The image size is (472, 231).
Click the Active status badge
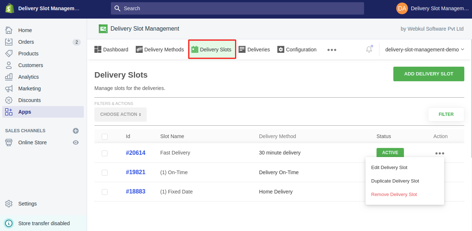(390, 153)
